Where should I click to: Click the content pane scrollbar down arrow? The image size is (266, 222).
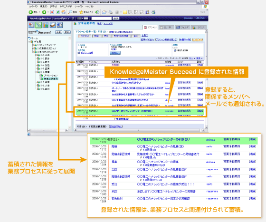coord(206,127)
